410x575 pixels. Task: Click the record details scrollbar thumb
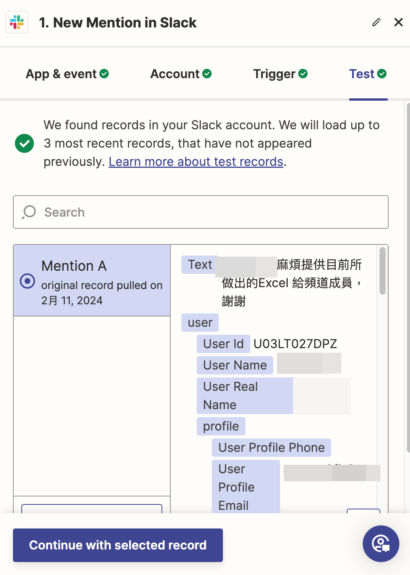tap(383, 271)
